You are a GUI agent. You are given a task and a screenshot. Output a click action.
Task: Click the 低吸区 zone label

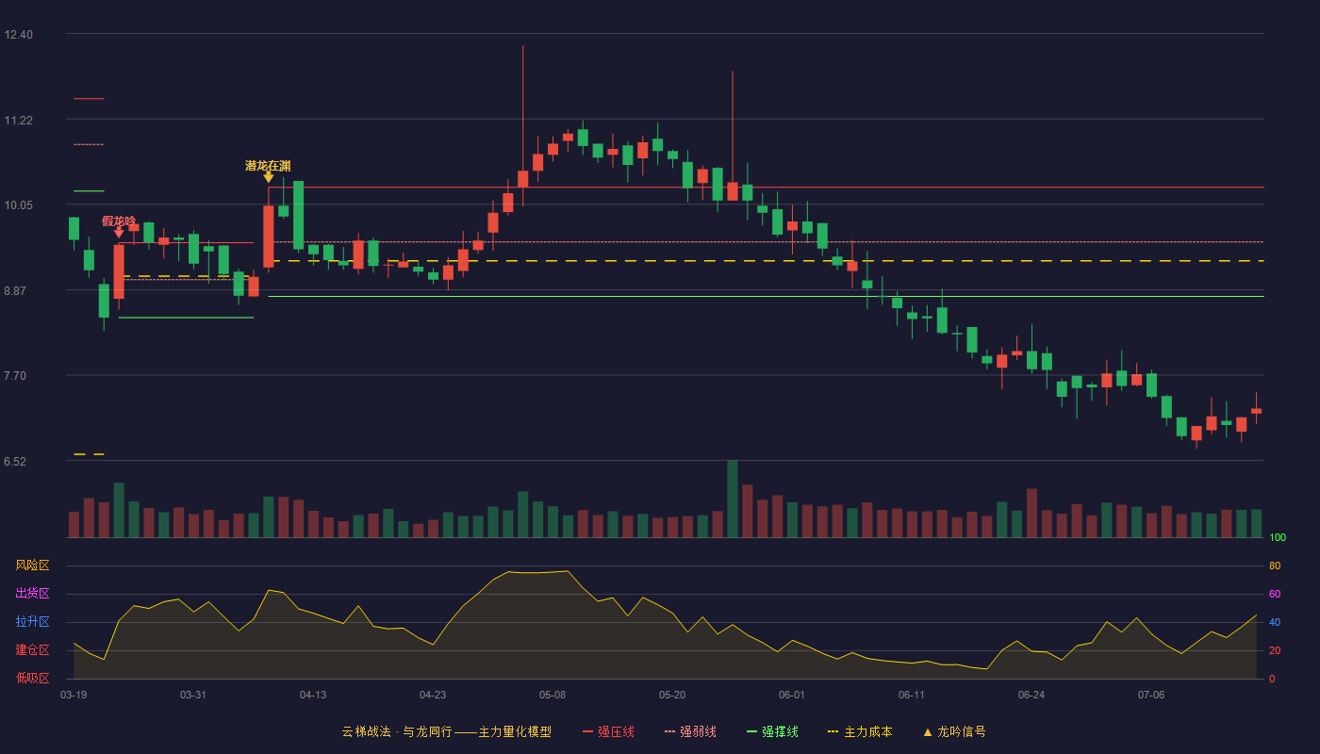[32, 679]
